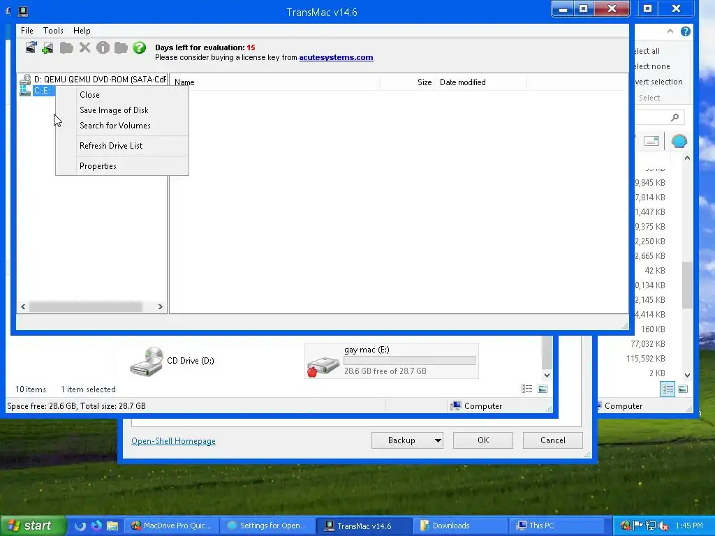Choose Save Image of Disk

pyautogui.click(x=121, y=110)
